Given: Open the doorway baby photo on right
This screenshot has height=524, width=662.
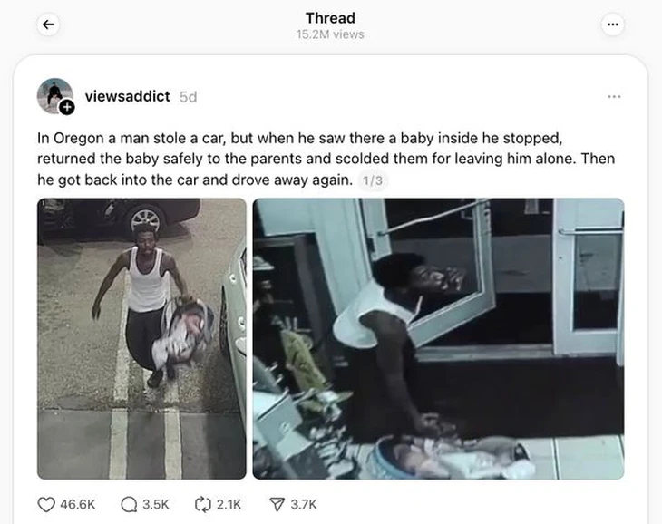Looking at the screenshot, I should (x=438, y=339).
